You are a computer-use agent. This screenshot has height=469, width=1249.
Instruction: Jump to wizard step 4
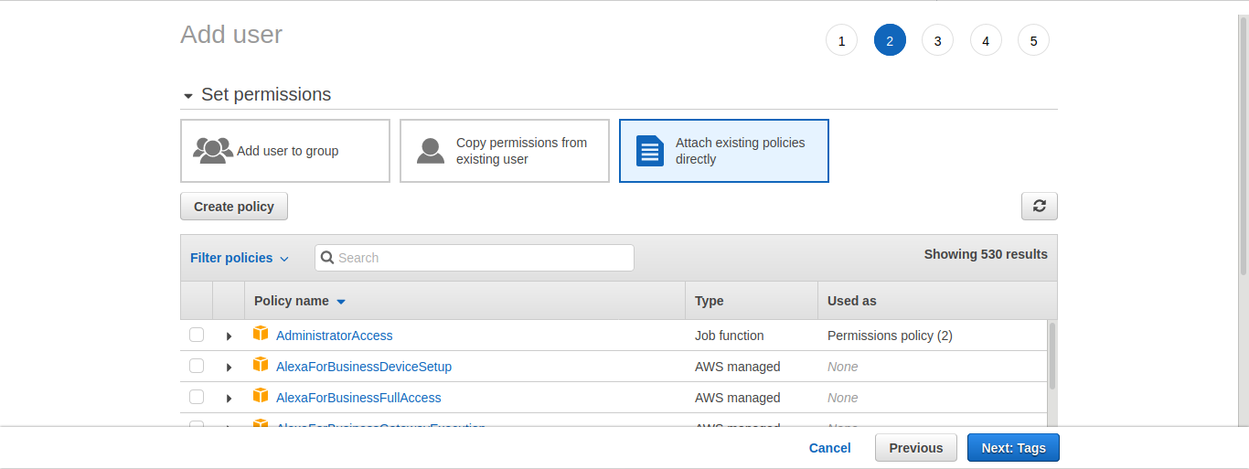point(986,40)
